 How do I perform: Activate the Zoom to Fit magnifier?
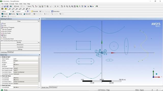(72, 6)
